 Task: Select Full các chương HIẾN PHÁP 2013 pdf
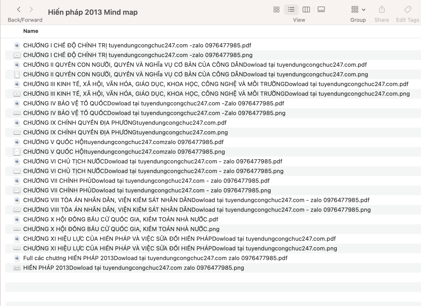tap(155, 258)
